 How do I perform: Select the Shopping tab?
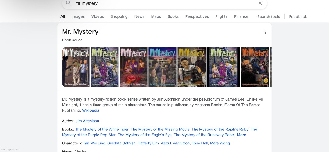pos(119,16)
